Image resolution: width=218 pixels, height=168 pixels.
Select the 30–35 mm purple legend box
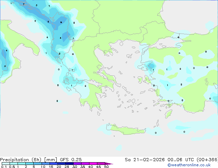pos(77,164)
